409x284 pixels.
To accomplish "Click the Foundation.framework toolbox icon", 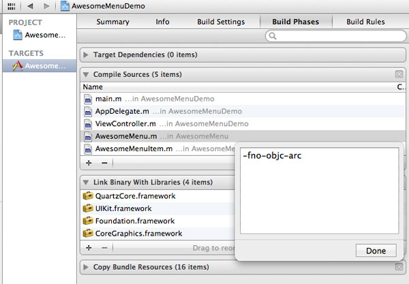I will click(x=88, y=221).
